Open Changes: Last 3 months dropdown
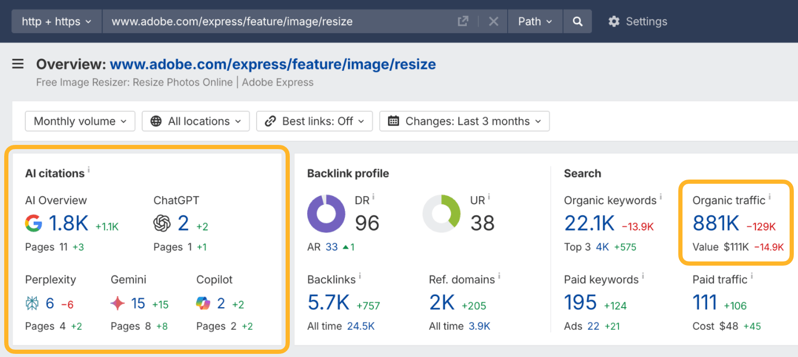The width and height of the screenshot is (798, 357). (465, 121)
